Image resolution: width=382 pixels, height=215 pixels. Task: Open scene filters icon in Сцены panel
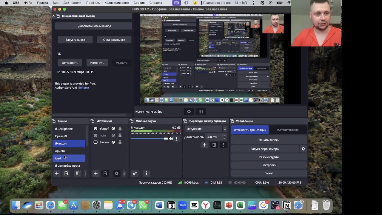pos(78,173)
